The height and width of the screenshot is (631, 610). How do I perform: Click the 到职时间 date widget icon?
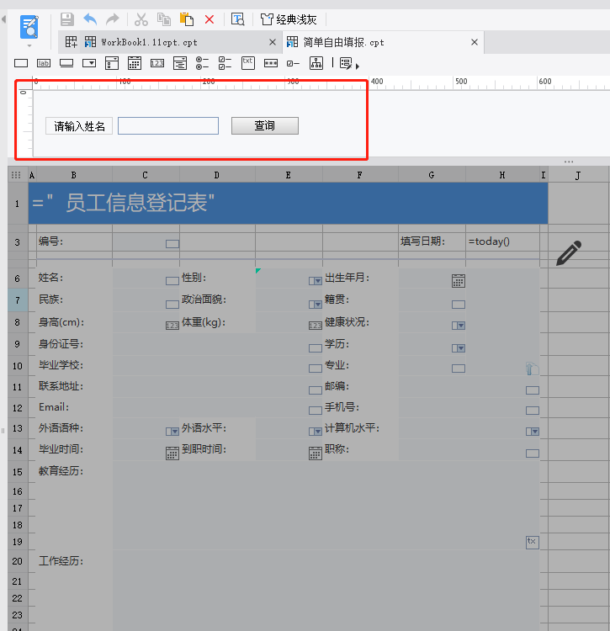[x=316, y=453]
